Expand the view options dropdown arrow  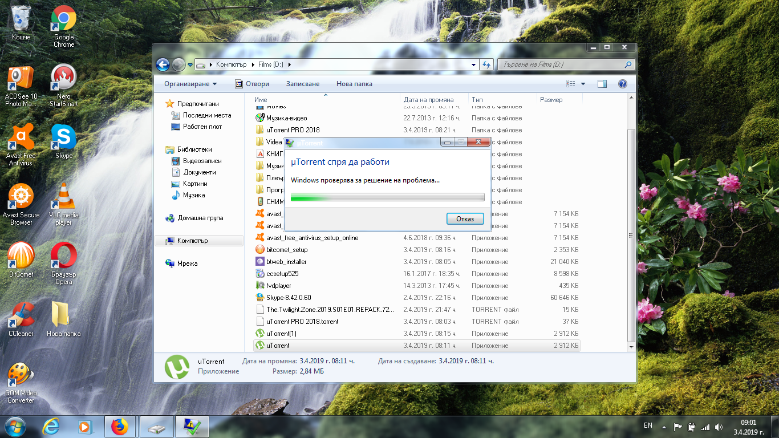point(583,84)
